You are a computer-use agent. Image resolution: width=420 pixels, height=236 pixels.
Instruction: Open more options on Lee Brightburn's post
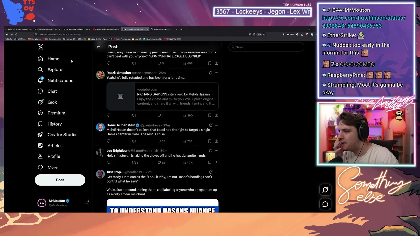tap(216, 151)
